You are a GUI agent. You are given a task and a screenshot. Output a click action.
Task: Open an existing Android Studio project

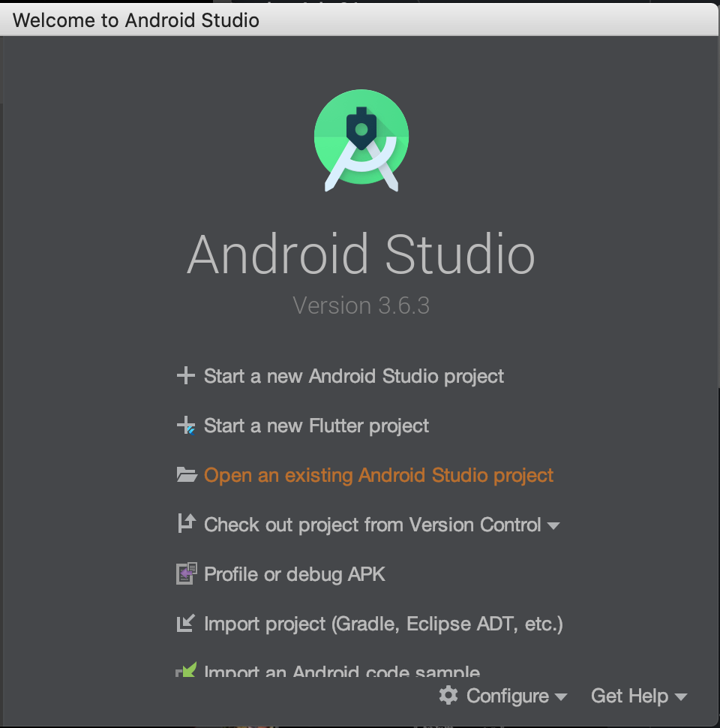click(379, 476)
